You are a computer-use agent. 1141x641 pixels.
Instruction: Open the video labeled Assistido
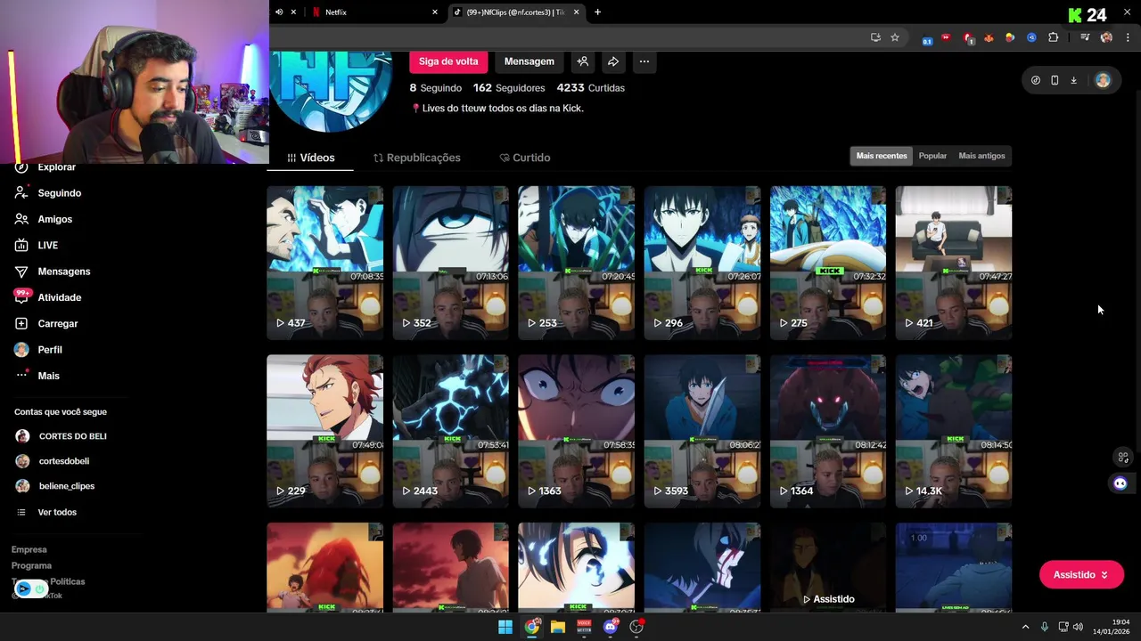827,568
